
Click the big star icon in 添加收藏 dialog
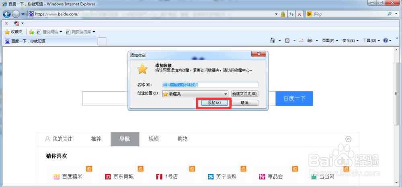pyautogui.click(x=142, y=69)
